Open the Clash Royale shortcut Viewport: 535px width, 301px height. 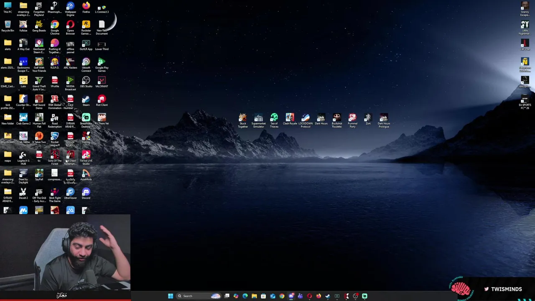290,119
